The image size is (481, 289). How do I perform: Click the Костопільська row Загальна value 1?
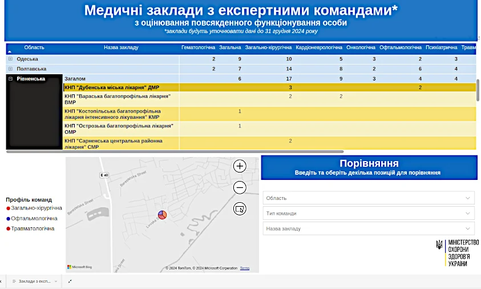pyautogui.click(x=240, y=111)
